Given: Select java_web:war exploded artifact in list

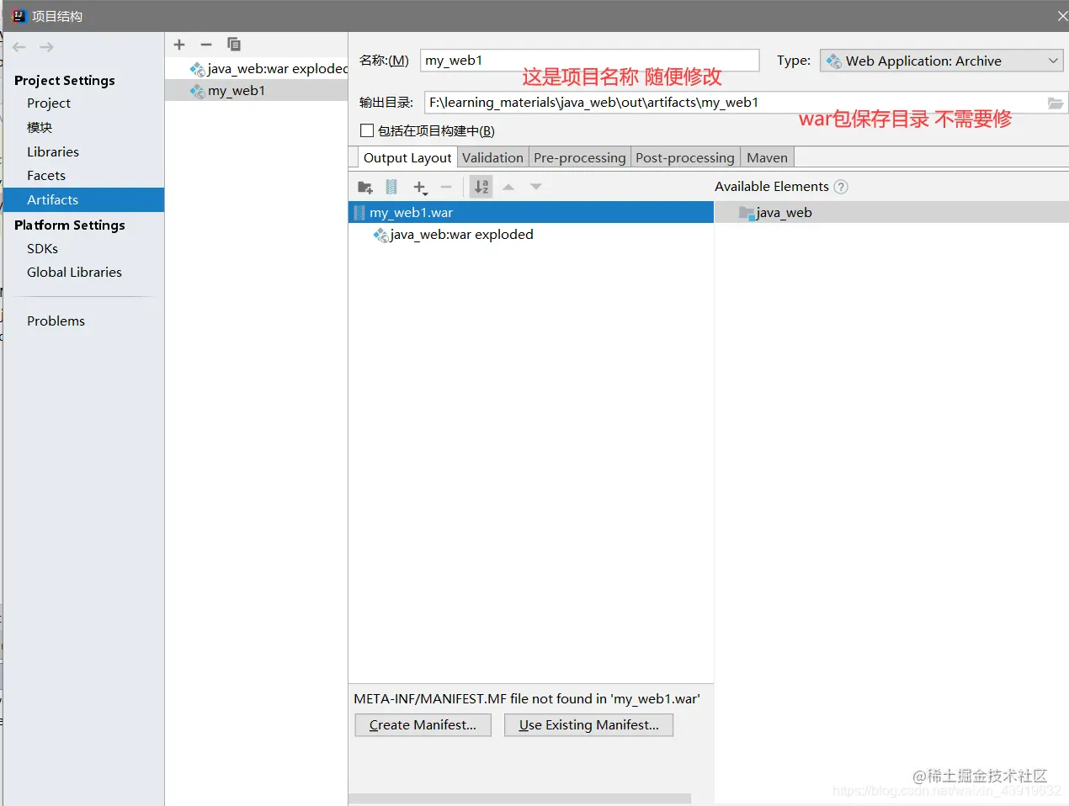Looking at the screenshot, I should 257,69.
